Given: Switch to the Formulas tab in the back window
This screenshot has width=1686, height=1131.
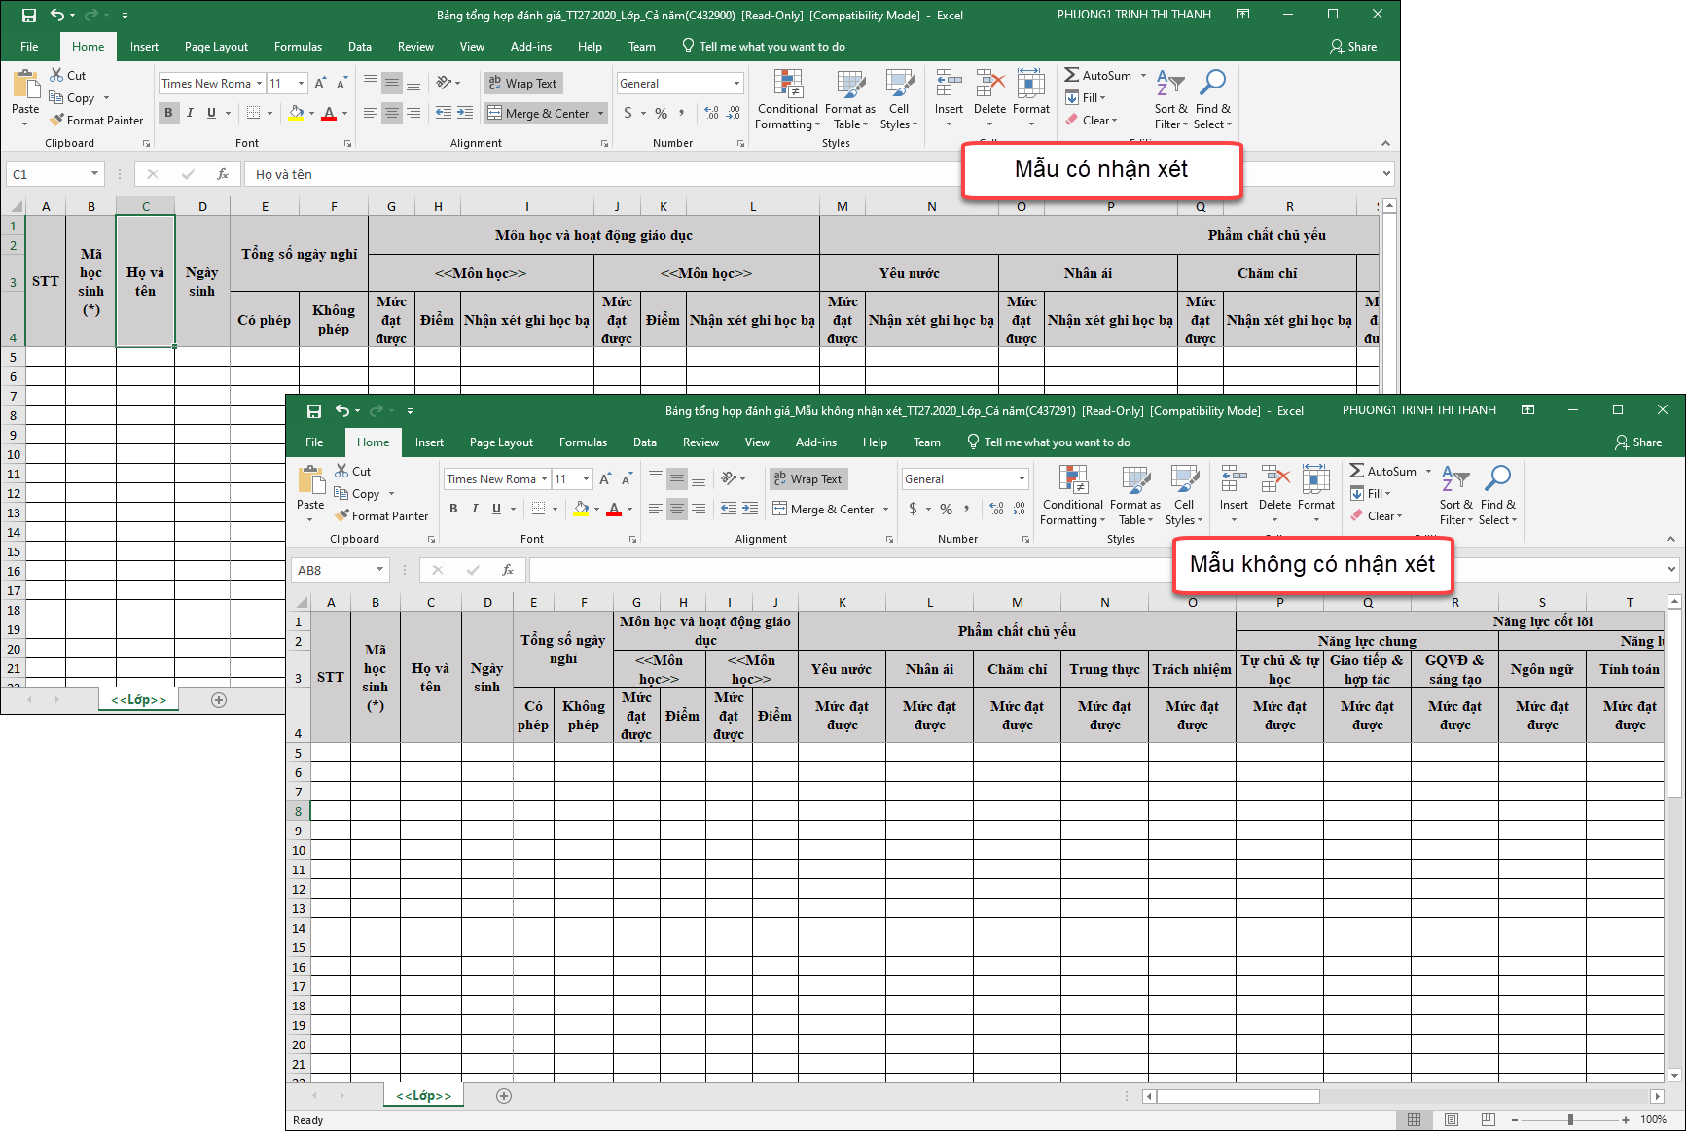Looking at the screenshot, I should point(298,47).
